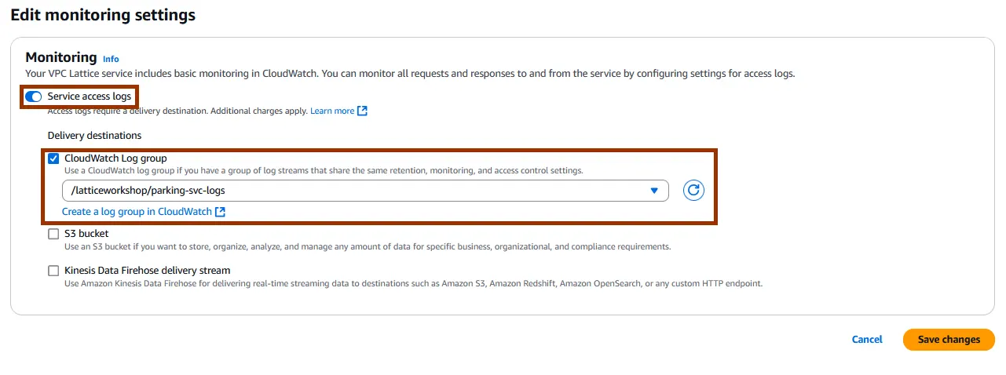This screenshot has width=1006, height=375.
Task: Cancel editing monitoring settings
Action: 867,340
